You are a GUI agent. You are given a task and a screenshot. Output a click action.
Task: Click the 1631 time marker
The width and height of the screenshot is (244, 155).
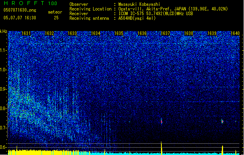pyautogui.click(x=26, y=33)
